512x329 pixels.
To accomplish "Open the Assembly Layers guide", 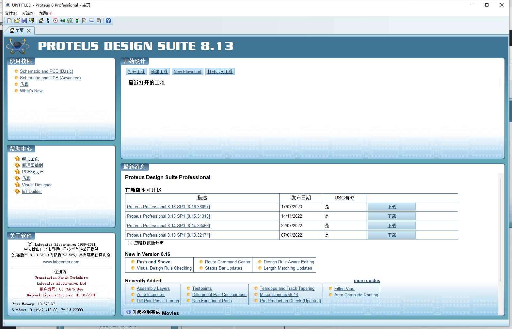I will pyautogui.click(x=153, y=288).
